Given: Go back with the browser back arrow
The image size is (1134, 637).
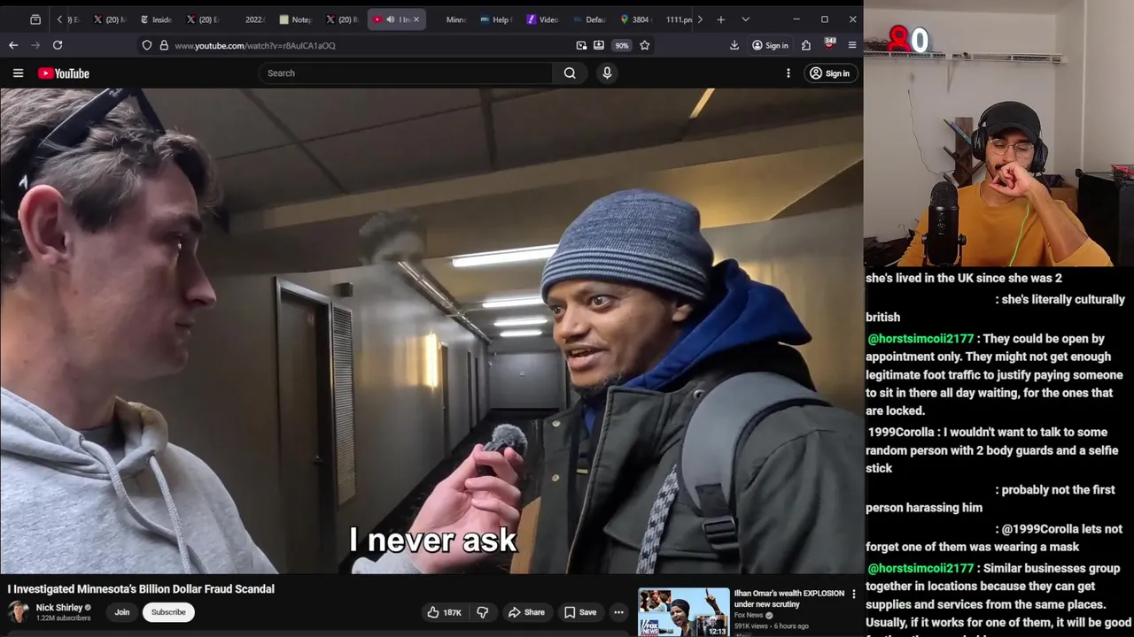Looking at the screenshot, I should point(13,45).
